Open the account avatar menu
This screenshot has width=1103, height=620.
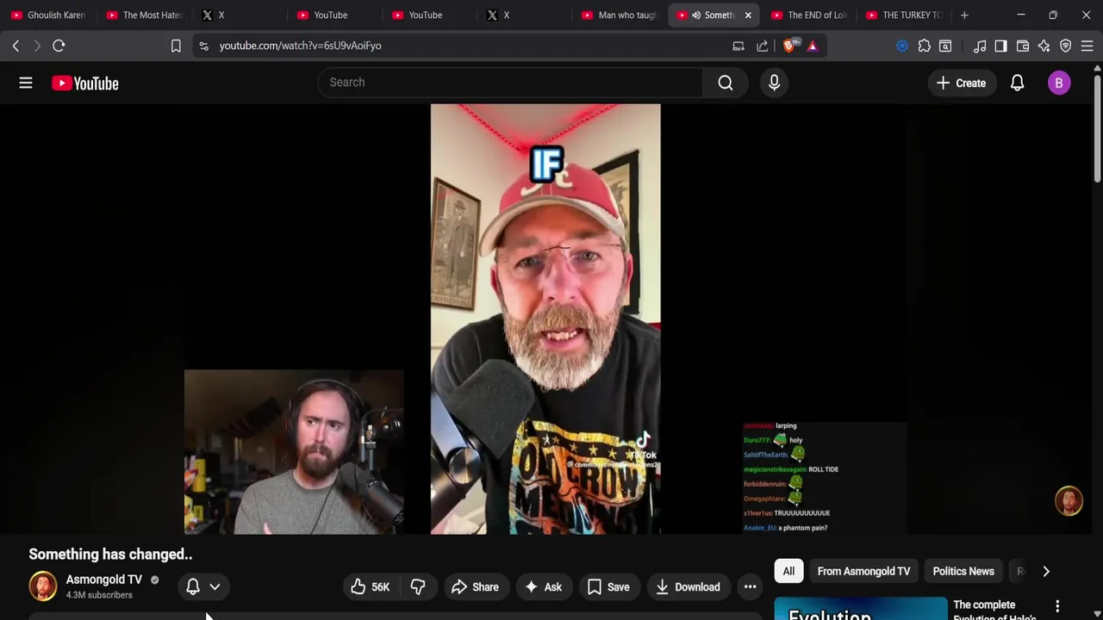1059,83
